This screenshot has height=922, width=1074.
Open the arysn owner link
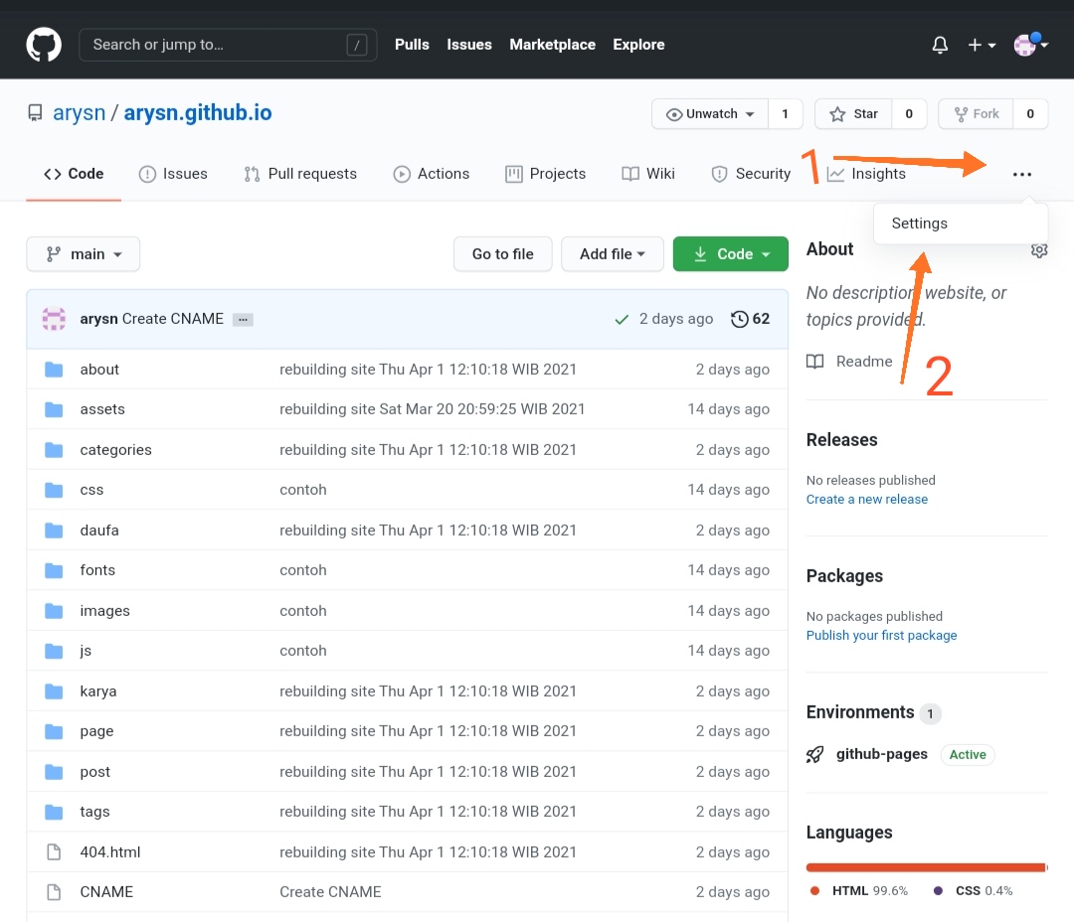click(x=79, y=113)
